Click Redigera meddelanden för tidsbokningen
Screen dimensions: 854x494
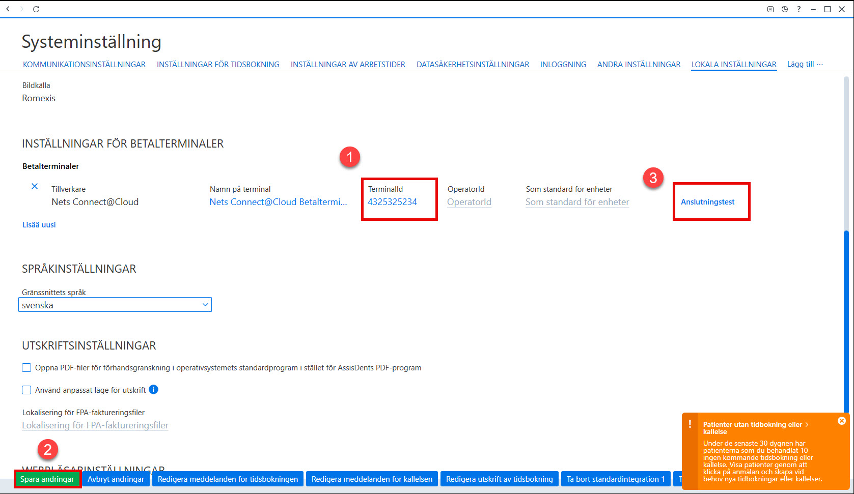228,479
